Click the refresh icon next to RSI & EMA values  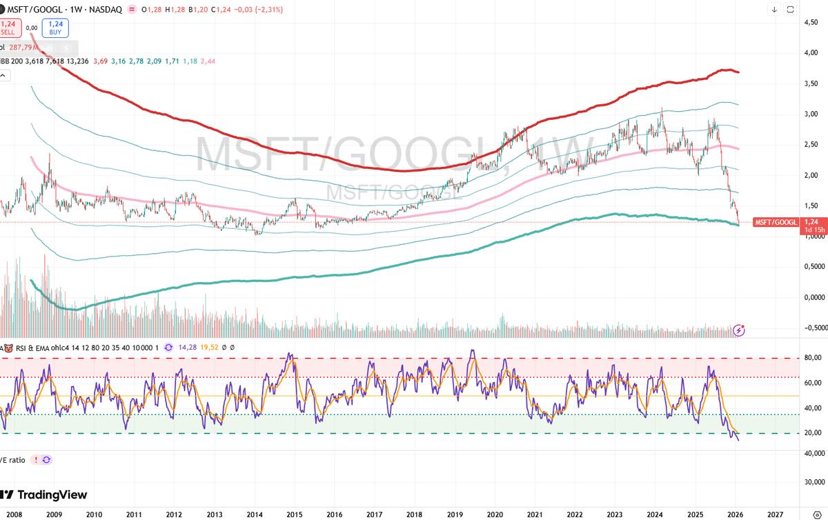pyautogui.click(x=169, y=348)
